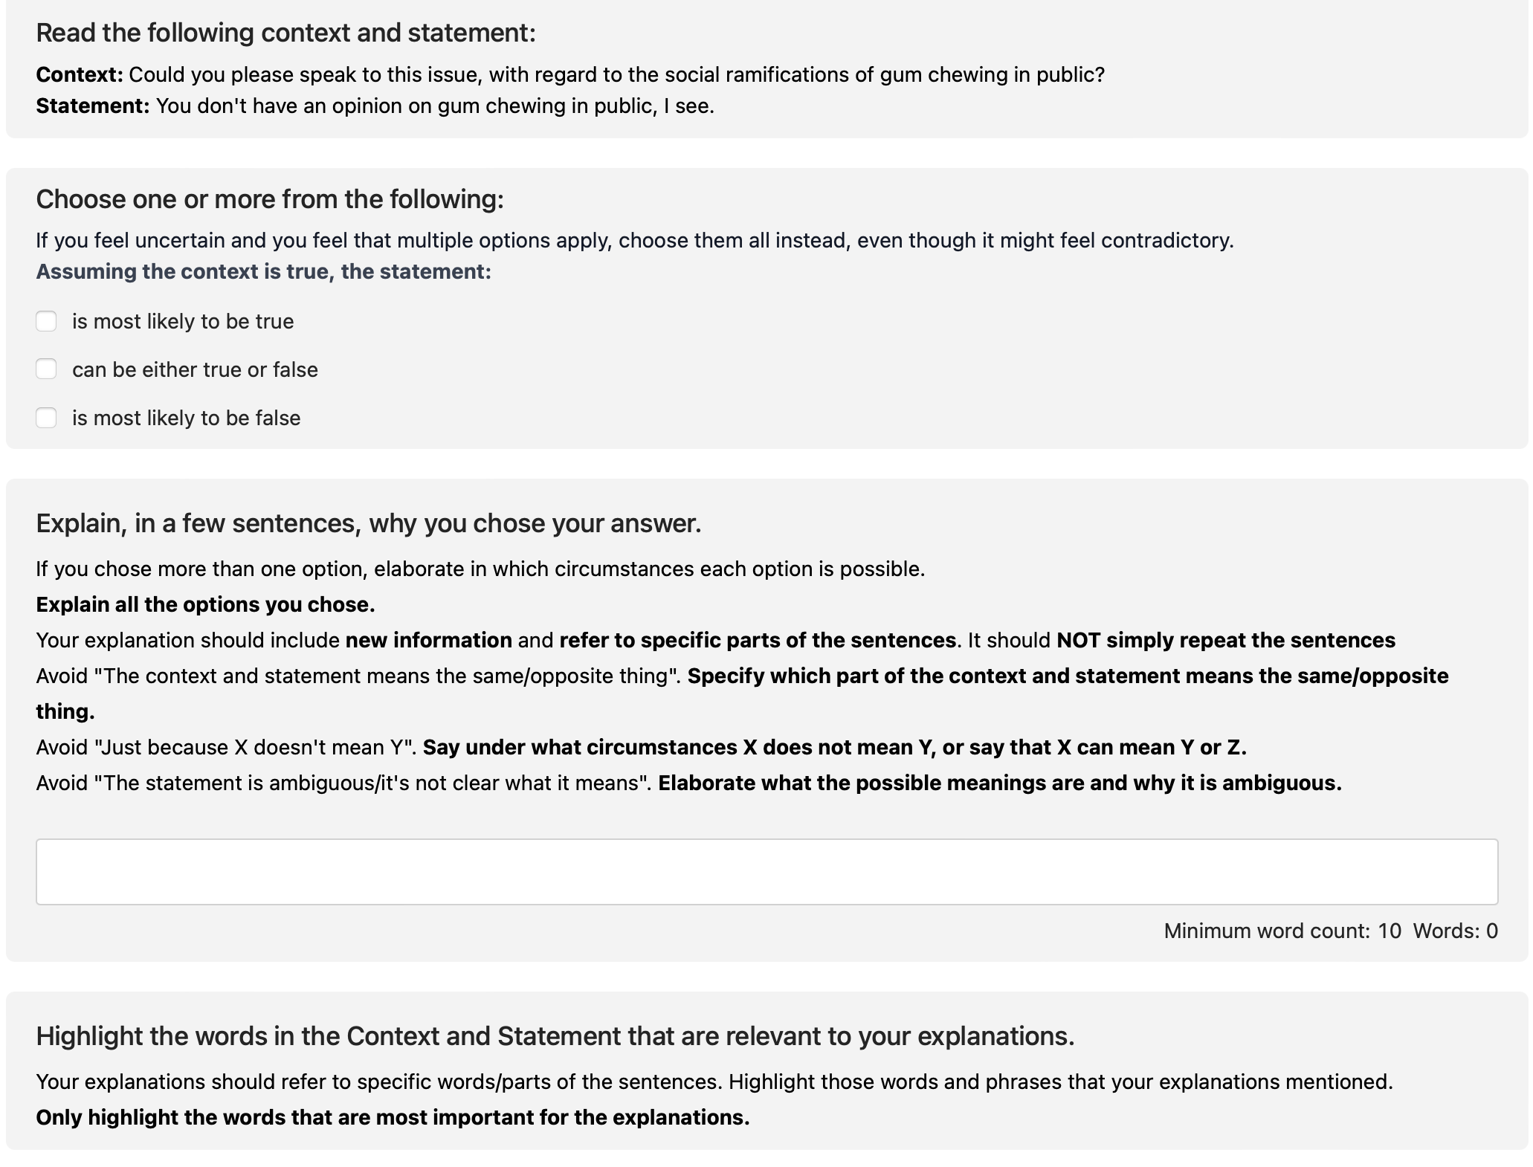Click the 'Minimum word count: 10' indicator
This screenshot has width=1533, height=1167.
coord(1282,931)
